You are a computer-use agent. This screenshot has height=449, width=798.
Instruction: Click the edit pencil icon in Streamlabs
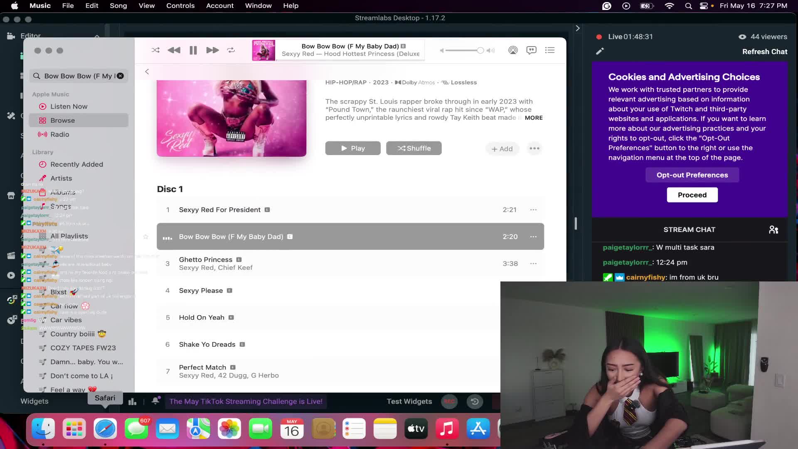pos(600,51)
